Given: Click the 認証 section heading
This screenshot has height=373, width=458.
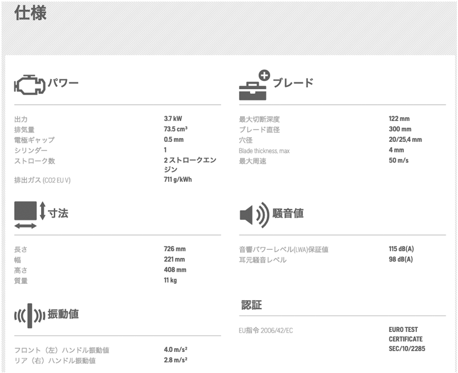Looking at the screenshot, I should pos(251,305).
